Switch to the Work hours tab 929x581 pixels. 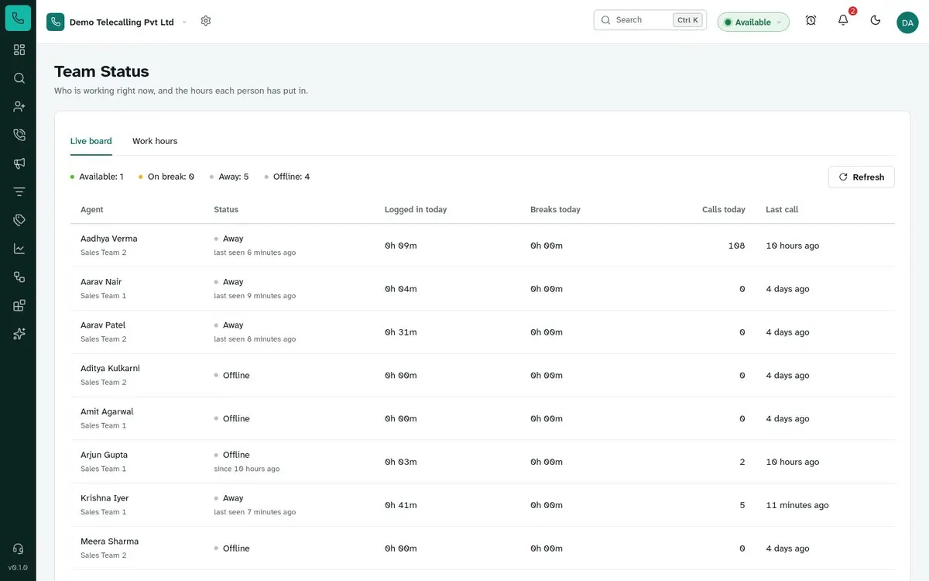155,141
